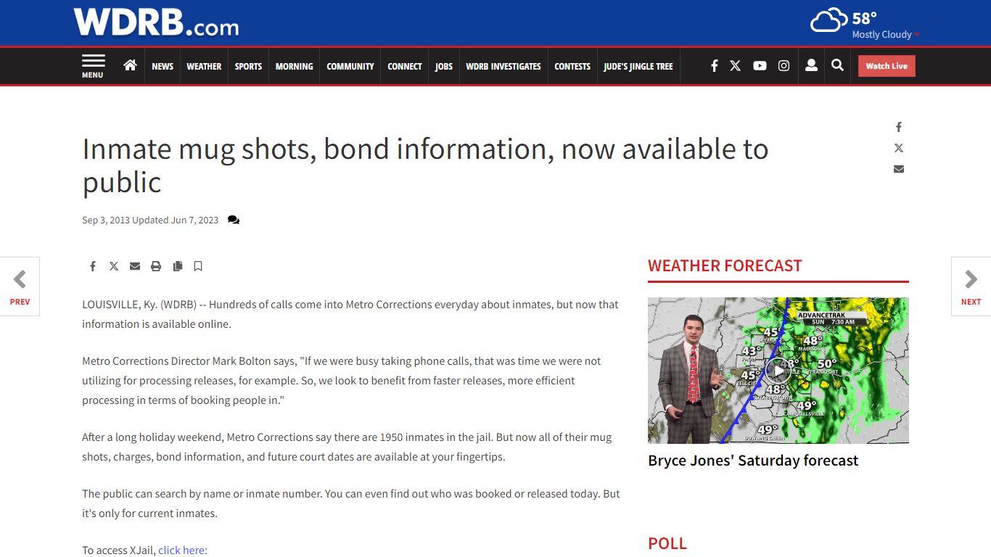Copy article link icon
Viewport: 991px width, 557px height.
click(177, 266)
